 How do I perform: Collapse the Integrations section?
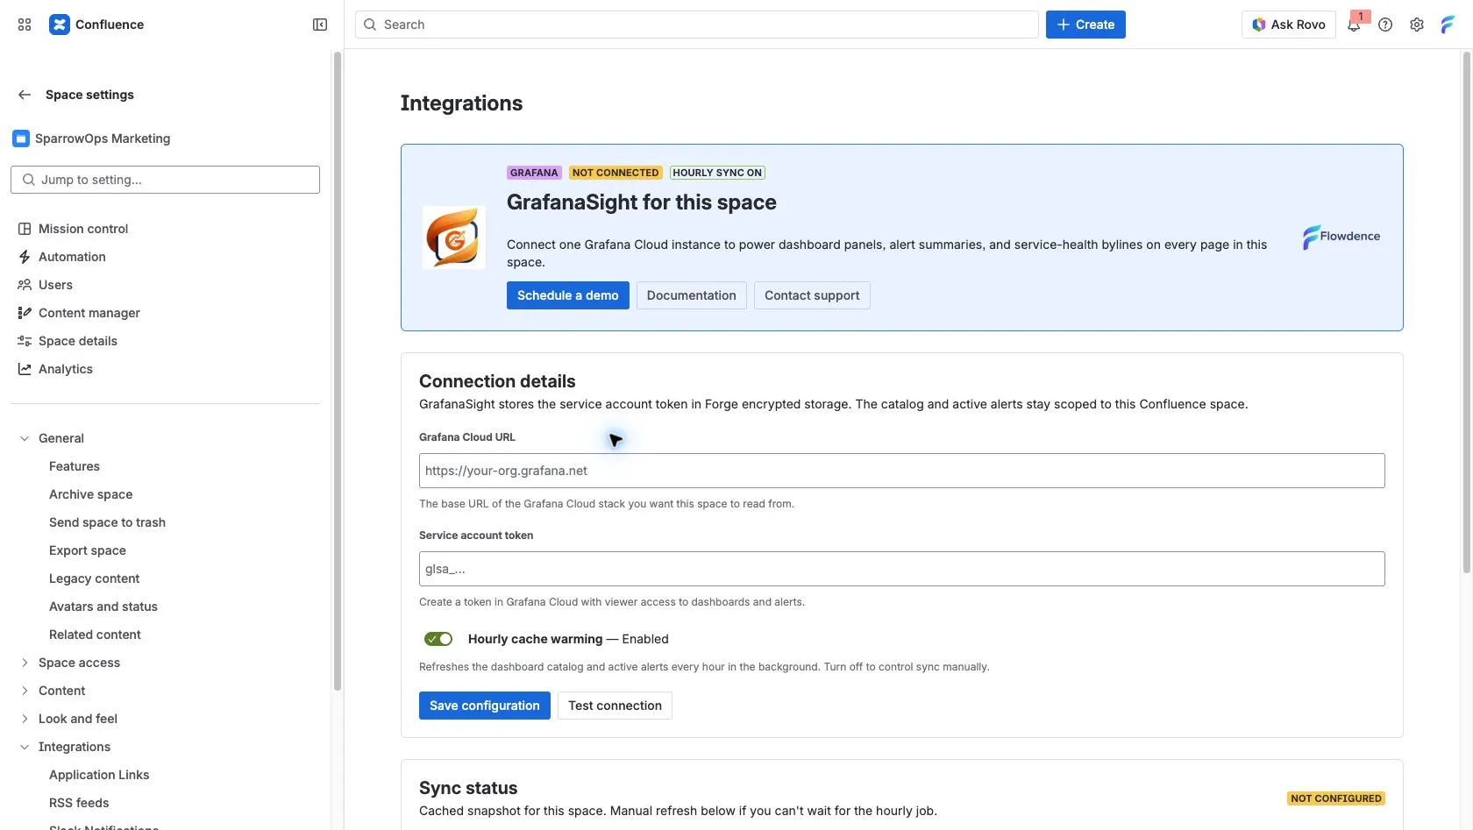[25, 747]
